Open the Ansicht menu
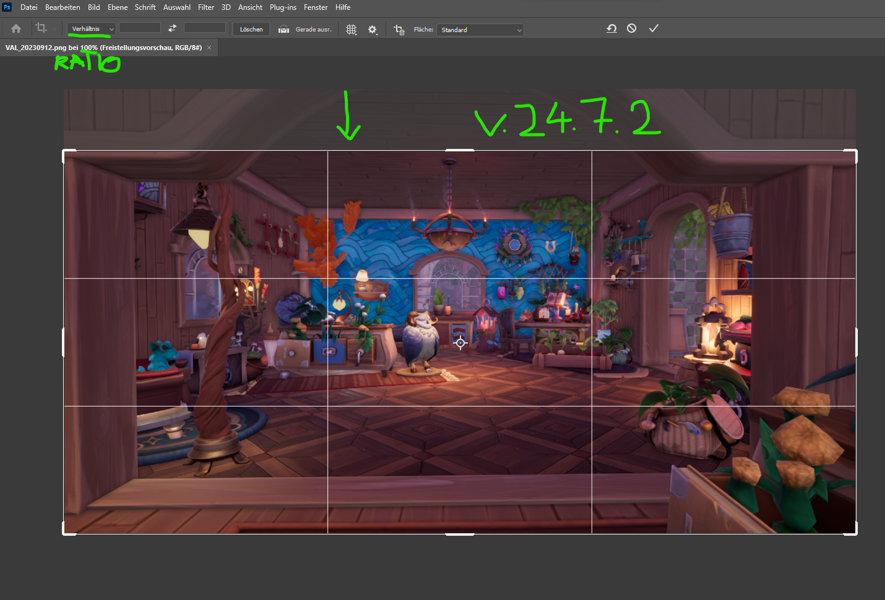The width and height of the screenshot is (885, 600). 250,7
